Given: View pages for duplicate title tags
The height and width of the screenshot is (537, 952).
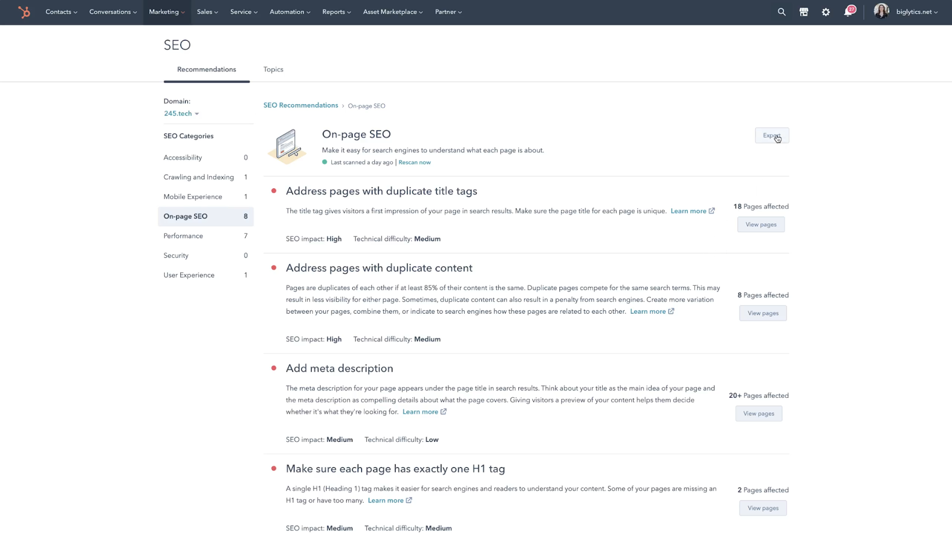Looking at the screenshot, I should [x=761, y=224].
